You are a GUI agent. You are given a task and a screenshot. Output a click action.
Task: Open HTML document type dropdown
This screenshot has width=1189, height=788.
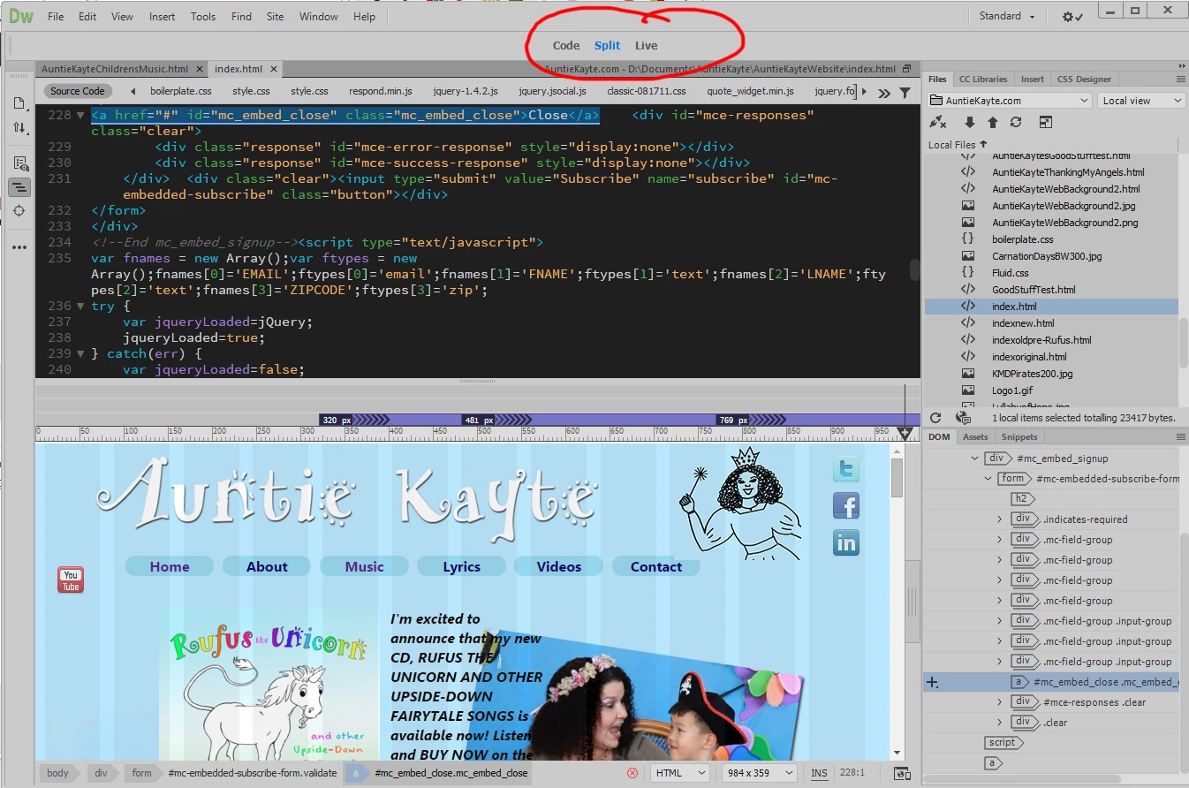coord(680,773)
